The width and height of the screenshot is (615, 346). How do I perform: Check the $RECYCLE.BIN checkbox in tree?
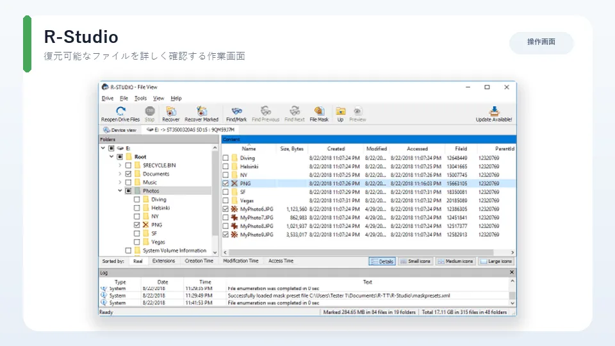click(x=128, y=165)
